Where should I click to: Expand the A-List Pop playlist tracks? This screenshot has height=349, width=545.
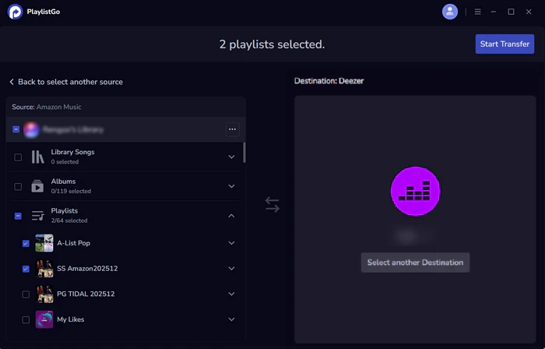coord(231,243)
